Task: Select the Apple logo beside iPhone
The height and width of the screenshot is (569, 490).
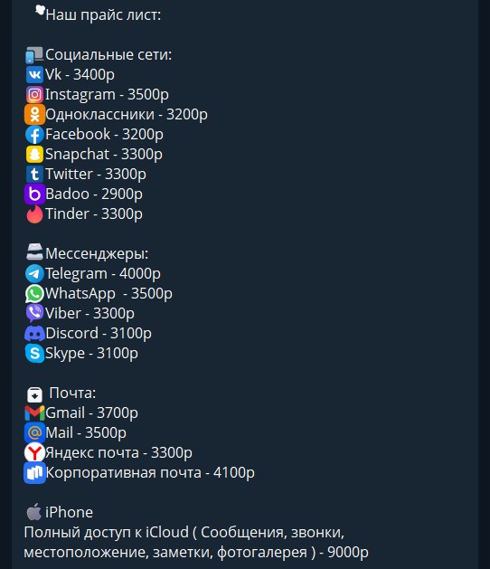Action: coord(33,512)
